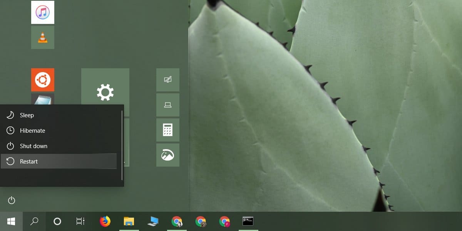
Task: Launch Firefox from the taskbar
Action: point(105,221)
